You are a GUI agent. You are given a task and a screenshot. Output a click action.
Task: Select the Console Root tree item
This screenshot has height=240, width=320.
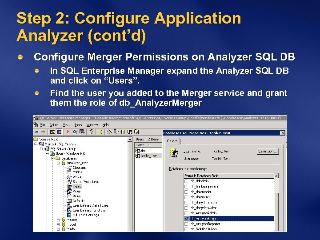[48, 139]
